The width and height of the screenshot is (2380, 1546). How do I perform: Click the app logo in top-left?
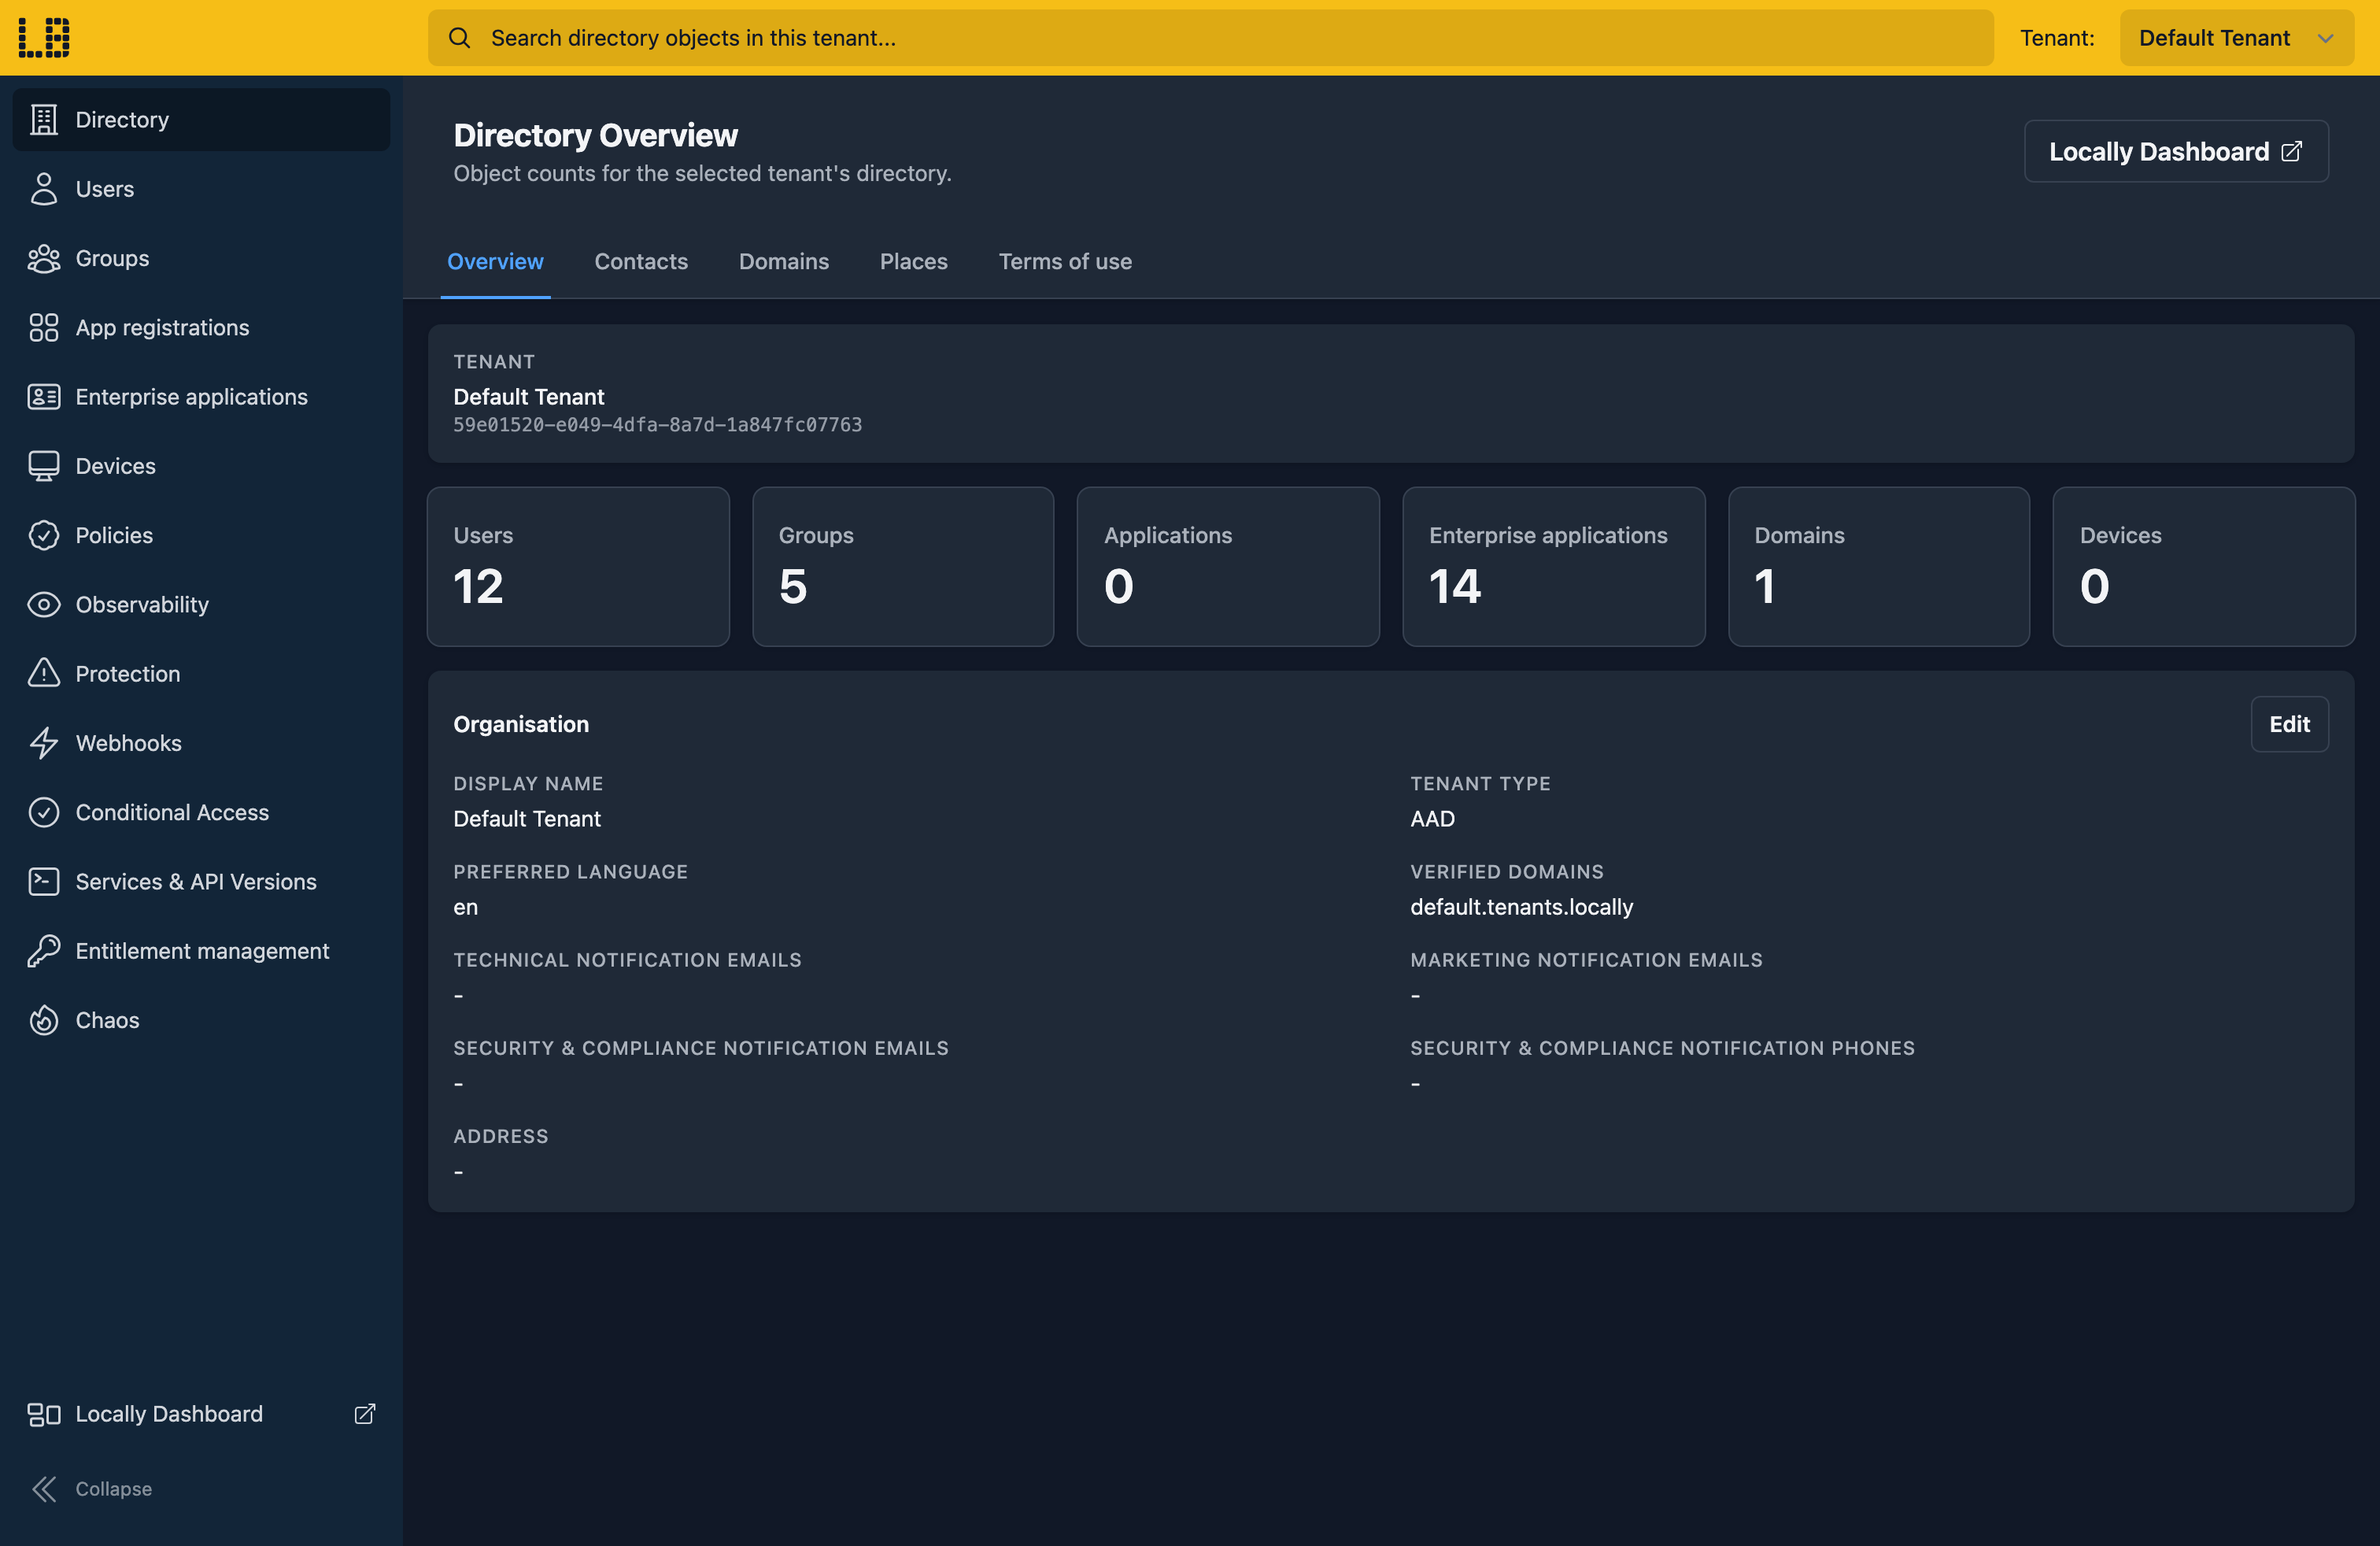click(44, 38)
